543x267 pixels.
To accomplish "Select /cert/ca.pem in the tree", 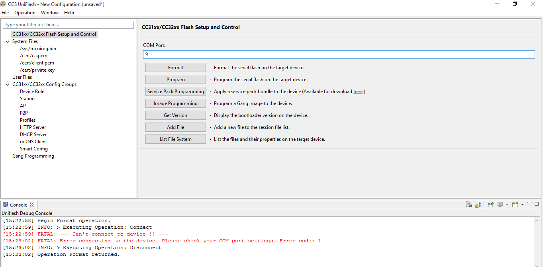I will (33, 56).
